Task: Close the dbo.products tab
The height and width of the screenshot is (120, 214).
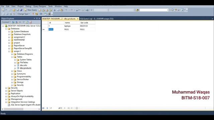Action: [x=78, y=19]
